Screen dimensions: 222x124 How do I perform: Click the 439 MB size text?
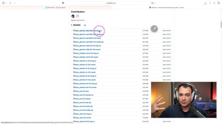click(145, 91)
